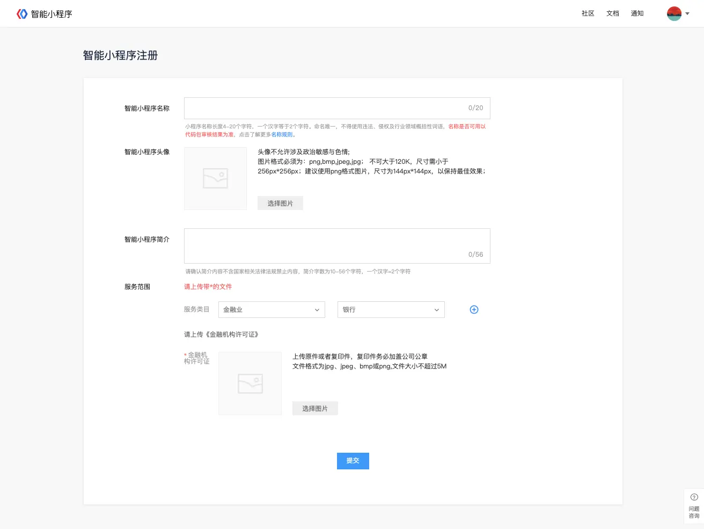The height and width of the screenshot is (529, 704).
Task: Click the 金融机构许可证 image placeholder
Action: [250, 383]
